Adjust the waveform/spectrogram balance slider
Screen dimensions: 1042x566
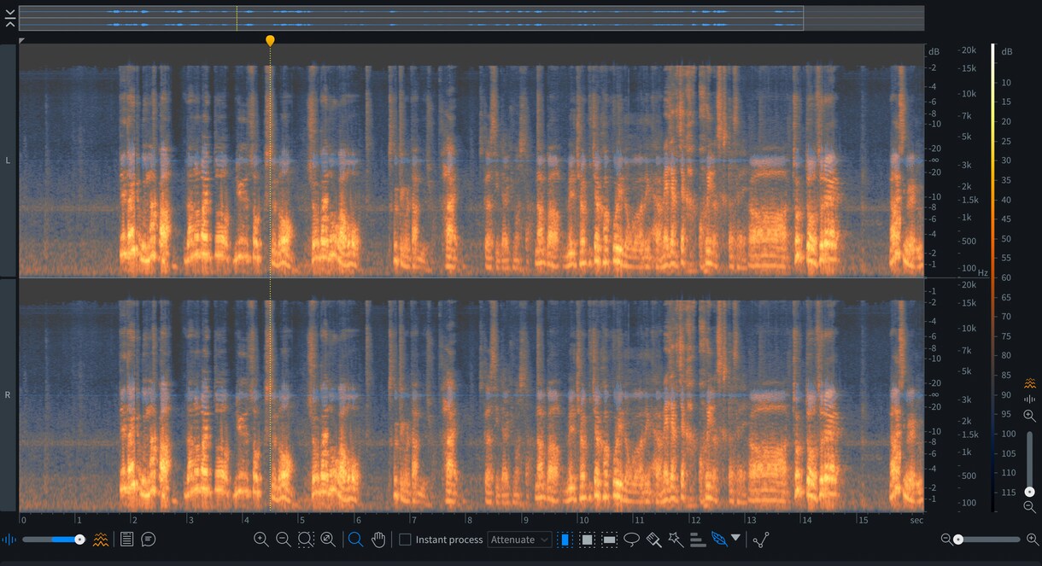tap(54, 540)
